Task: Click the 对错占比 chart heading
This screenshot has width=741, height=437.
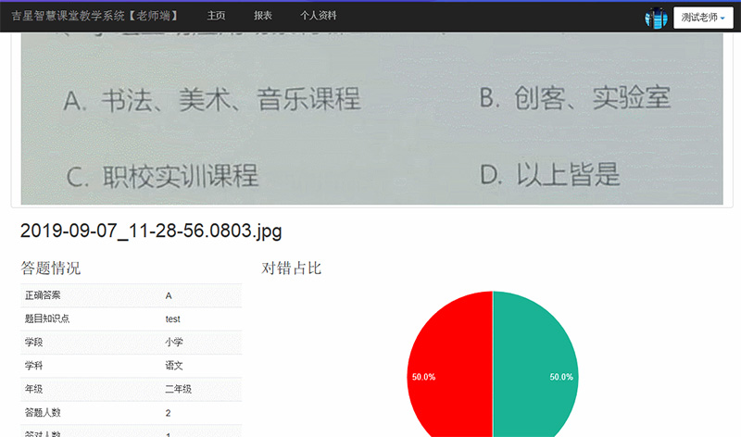Action: (292, 268)
